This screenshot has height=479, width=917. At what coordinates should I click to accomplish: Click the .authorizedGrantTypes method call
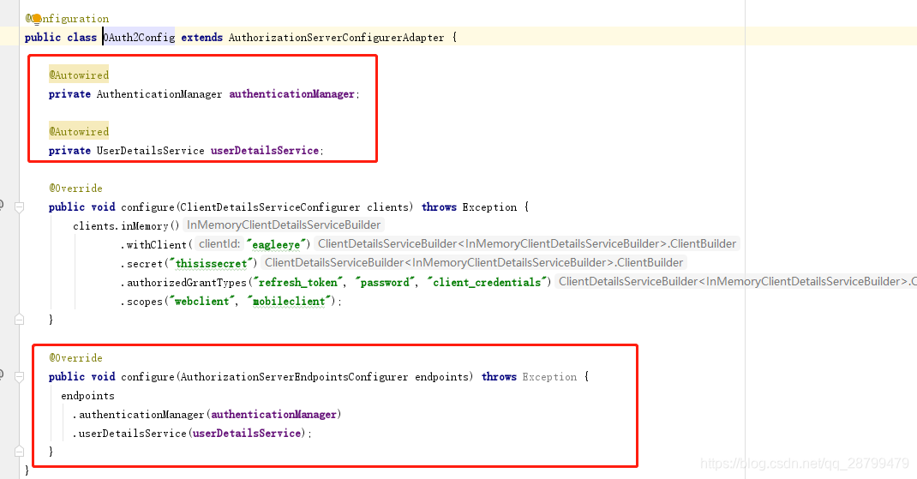[x=183, y=283]
